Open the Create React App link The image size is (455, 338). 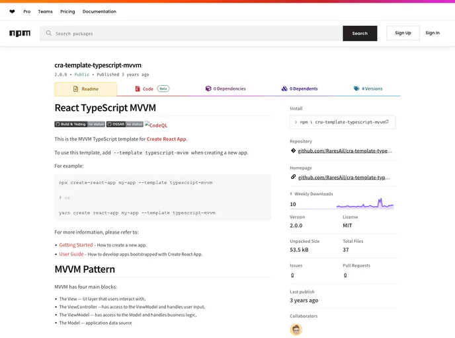pyautogui.click(x=167, y=139)
